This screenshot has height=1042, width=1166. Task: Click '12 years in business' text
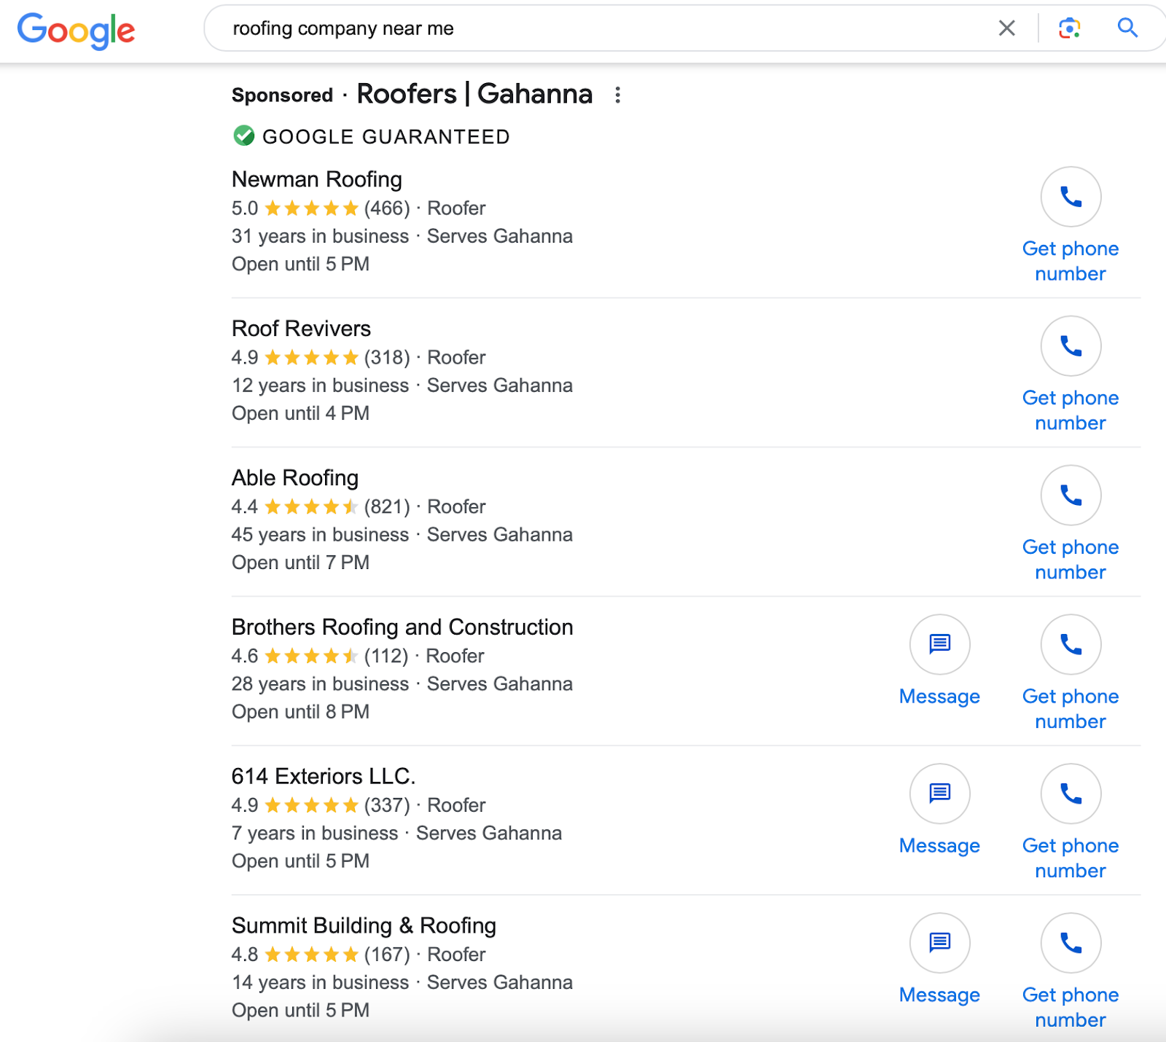(x=320, y=385)
